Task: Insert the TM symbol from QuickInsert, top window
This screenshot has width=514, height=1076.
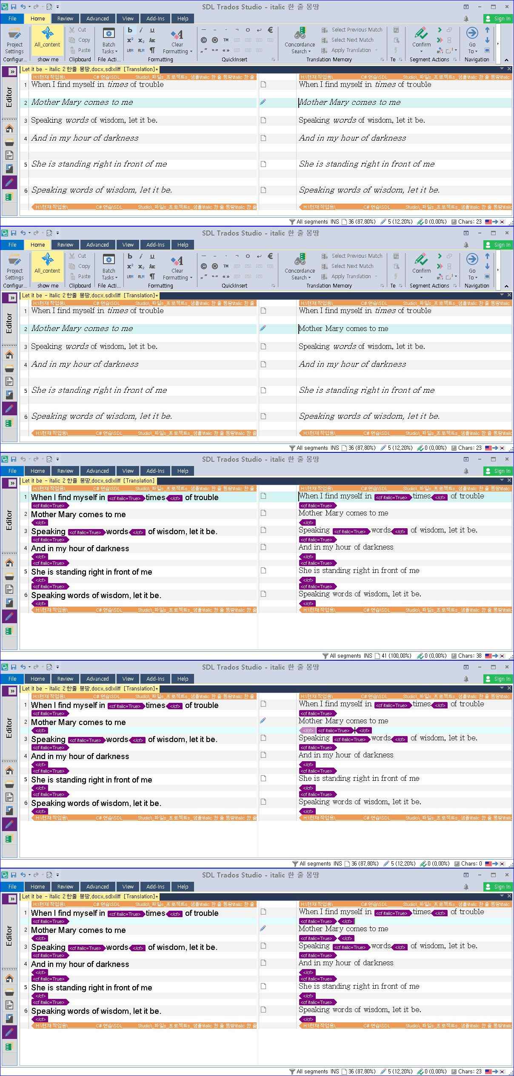Action: tap(226, 40)
